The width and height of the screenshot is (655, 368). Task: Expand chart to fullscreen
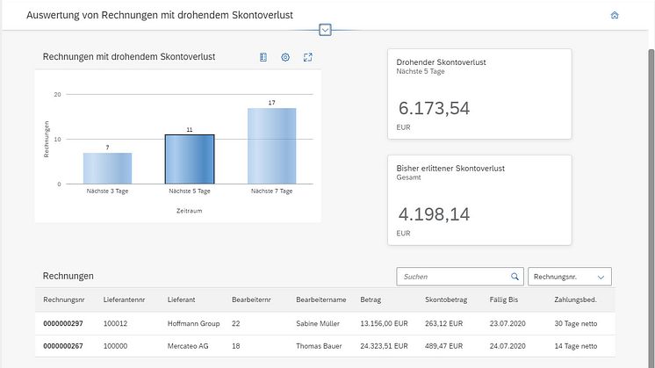click(x=307, y=57)
